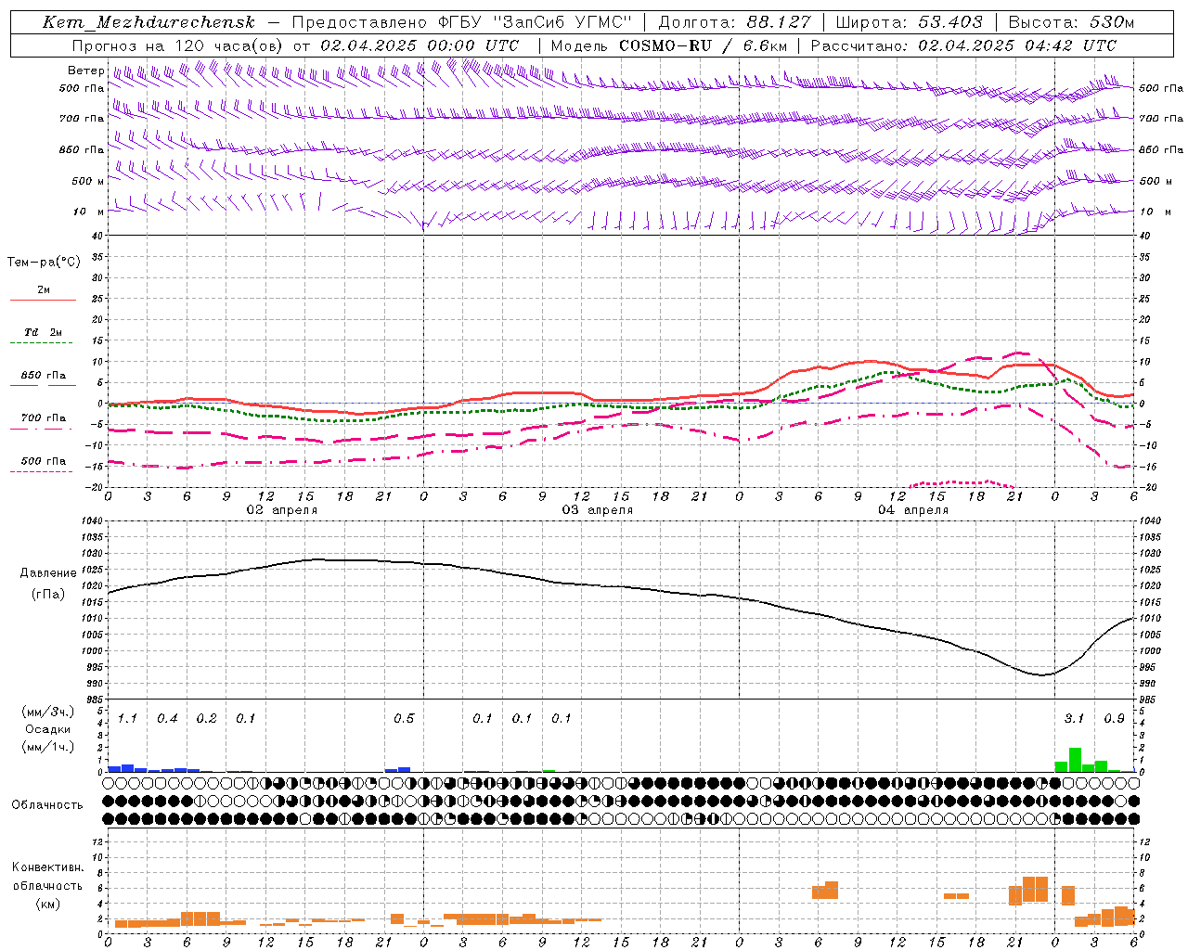The height and width of the screenshot is (950, 1188).
Task: Click the latitude value Широта: 53.403
Action: tap(909, 22)
